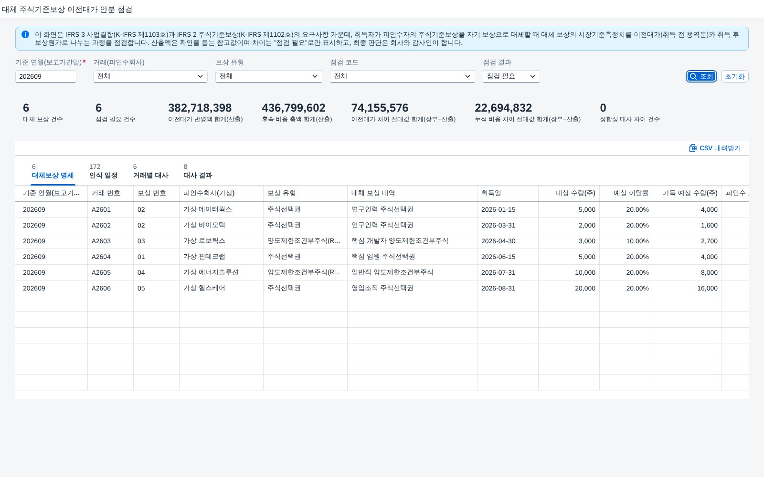Click the 기준 연월 input field 202609
The height and width of the screenshot is (477, 764).
46,76
